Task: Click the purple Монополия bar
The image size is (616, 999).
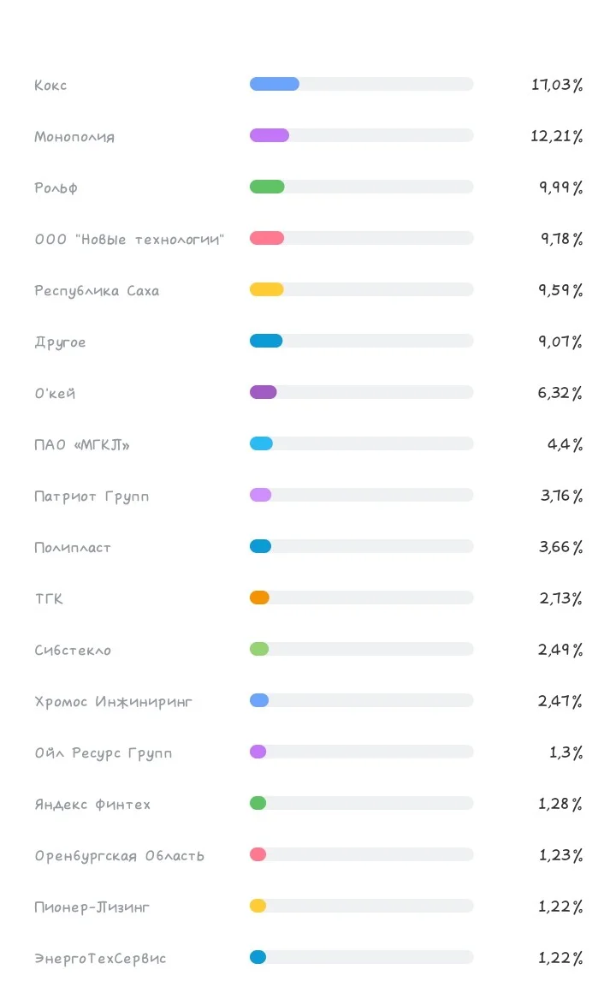Action: 269,135
